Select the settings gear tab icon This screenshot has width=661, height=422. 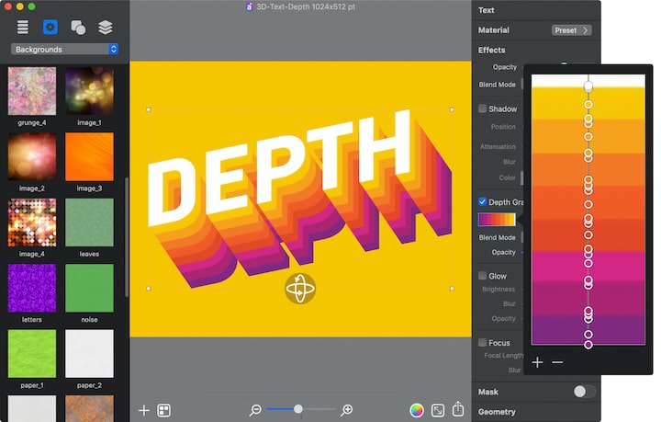click(x=50, y=28)
